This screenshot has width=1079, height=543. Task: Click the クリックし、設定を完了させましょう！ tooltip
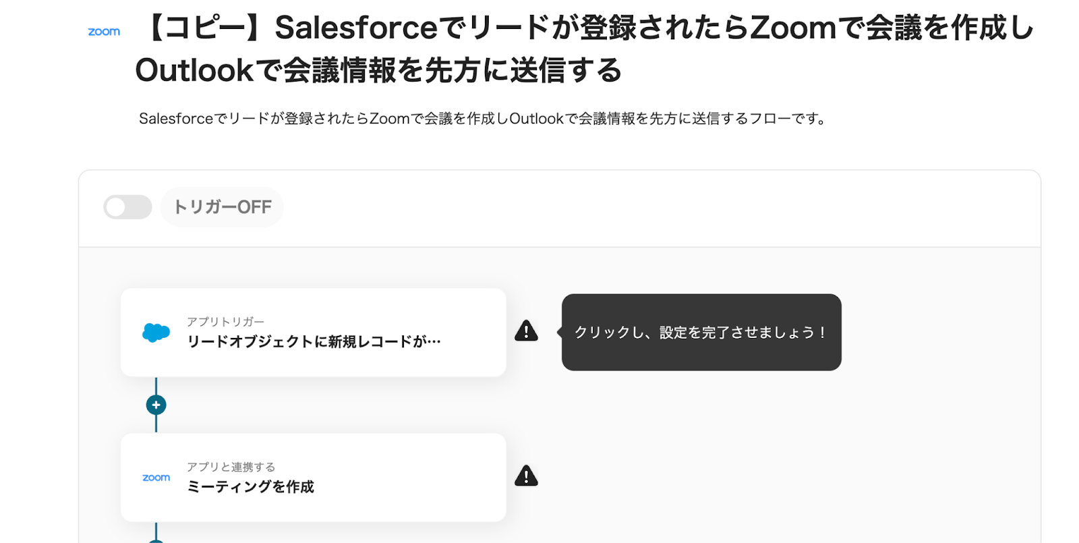click(x=701, y=332)
